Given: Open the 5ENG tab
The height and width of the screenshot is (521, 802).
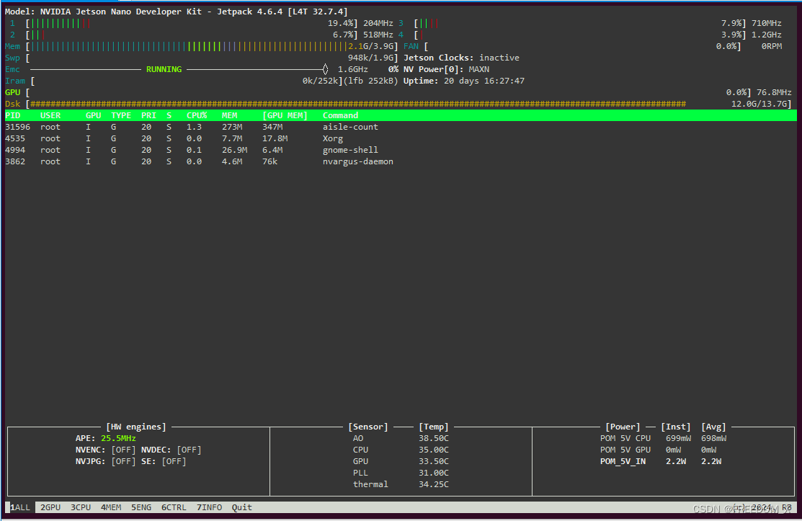Looking at the screenshot, I should point(141,507).
